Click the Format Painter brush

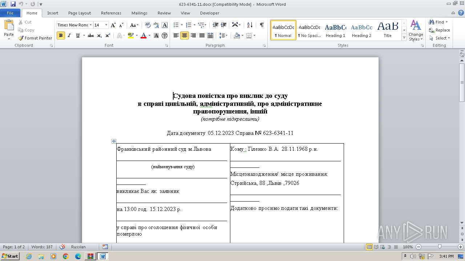(x=21, y=38)
